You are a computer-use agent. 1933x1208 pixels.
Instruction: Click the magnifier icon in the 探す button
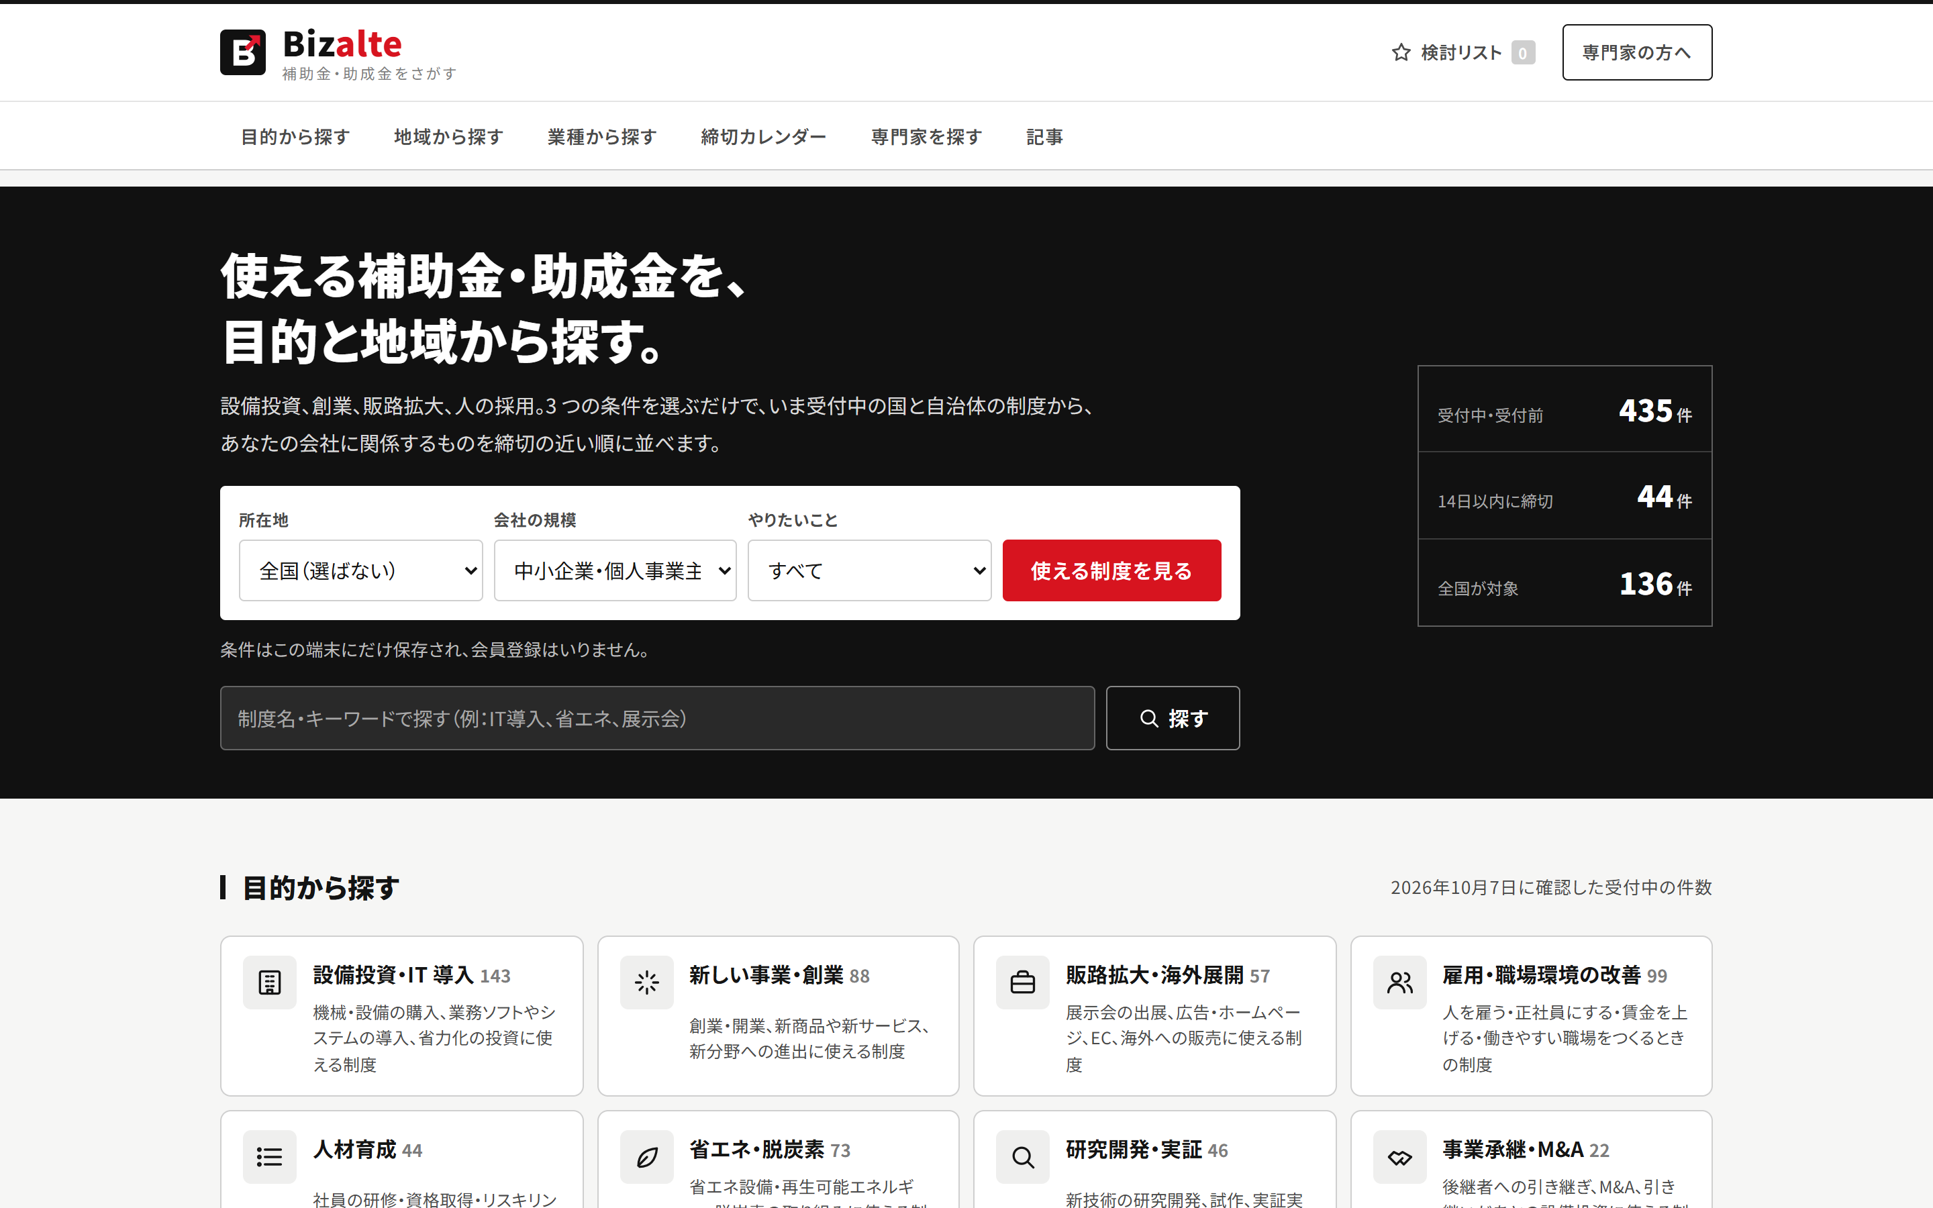click(1148, 718)
